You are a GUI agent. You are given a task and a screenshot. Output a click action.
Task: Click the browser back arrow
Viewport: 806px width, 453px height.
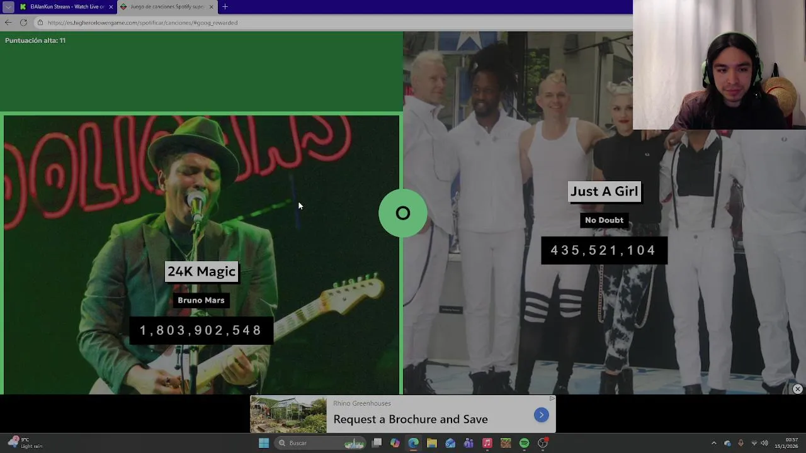(x=8, y=22)
